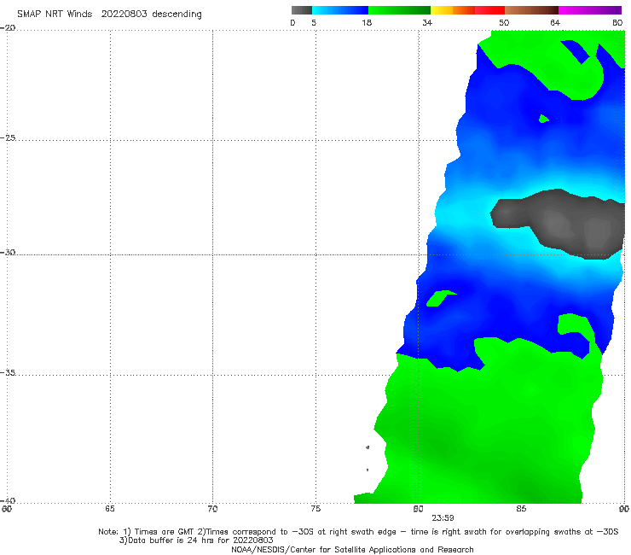This screenshot has width=631, height=555.
Task: Click the small green patch near 31.5S
Action: [439, 298]
